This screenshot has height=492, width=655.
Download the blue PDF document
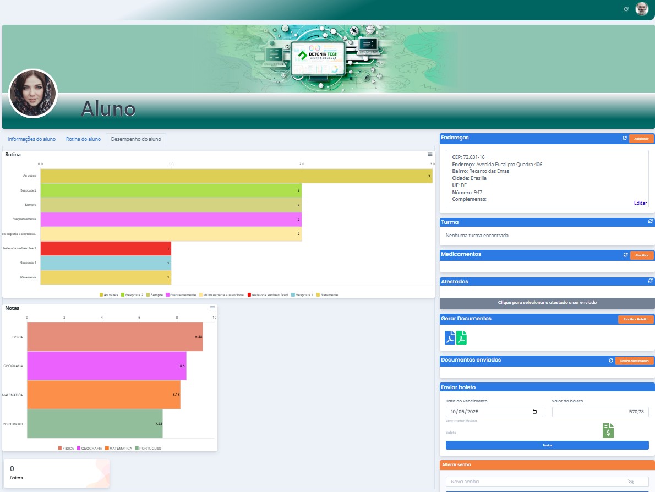click(450, 337)
